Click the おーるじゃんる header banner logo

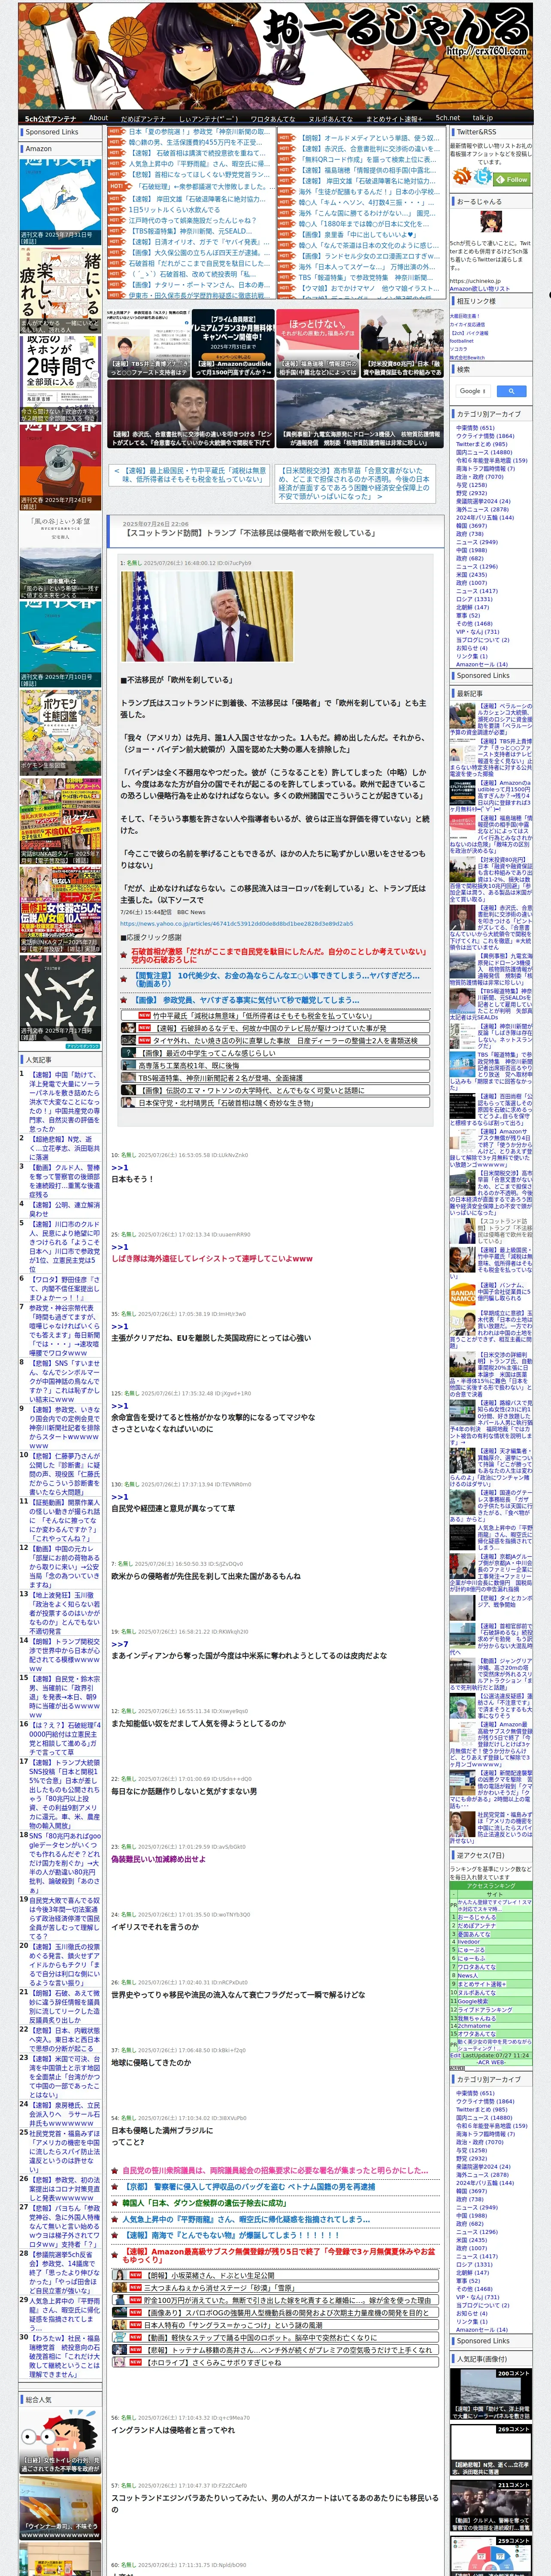[x=274, y=55]
